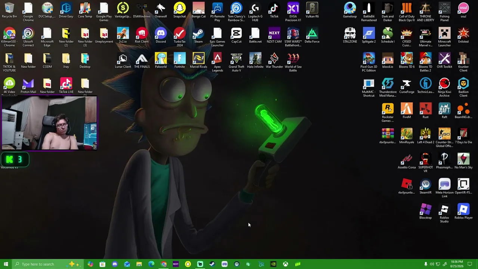The image size is (478, 269).
Task: Select the Fortnite shortcut
Action: pos(180,61)
